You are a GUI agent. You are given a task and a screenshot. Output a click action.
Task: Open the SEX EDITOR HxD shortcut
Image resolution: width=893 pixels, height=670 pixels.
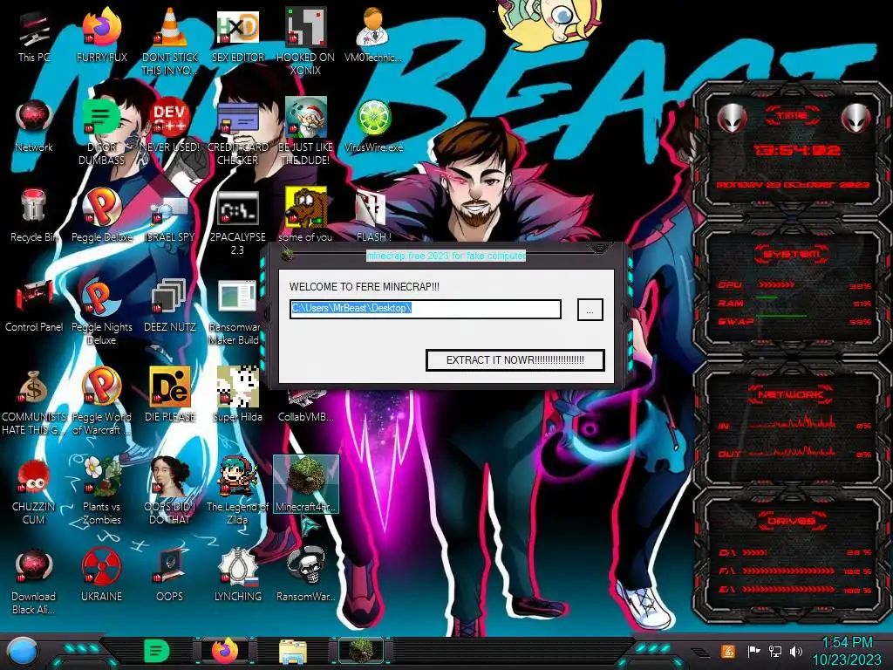pos(238,37)
